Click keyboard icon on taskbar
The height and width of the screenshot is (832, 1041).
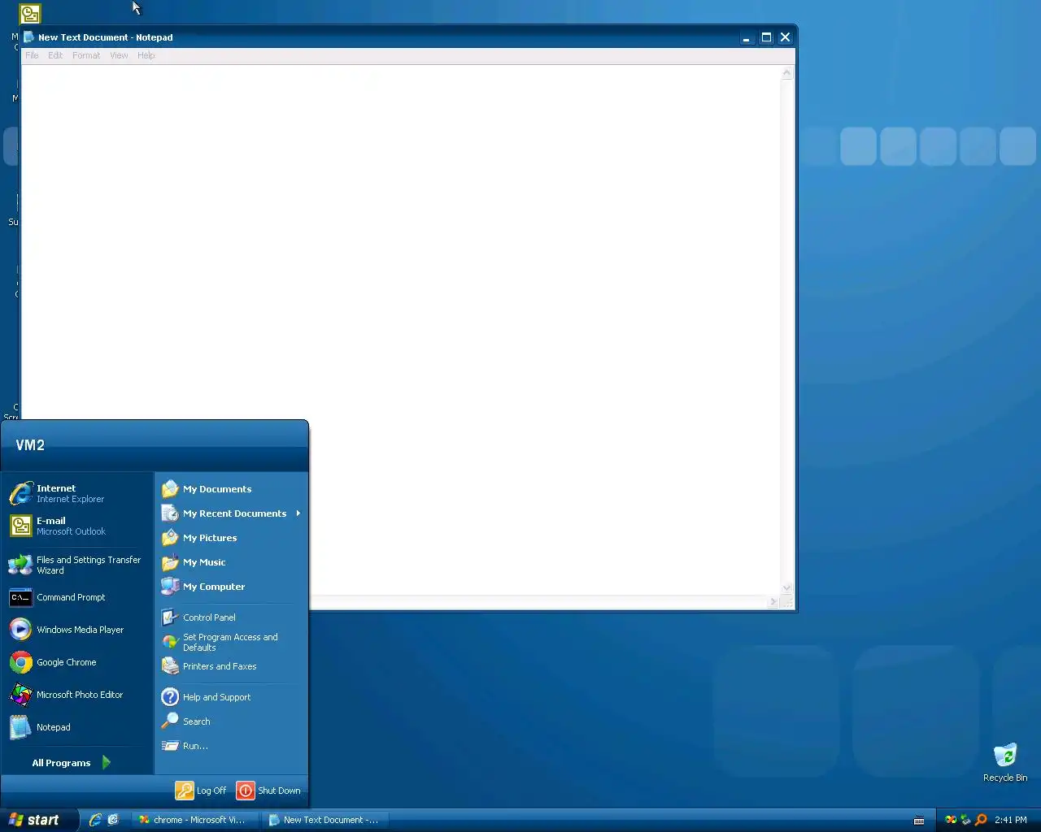click(x=919, y=821)
